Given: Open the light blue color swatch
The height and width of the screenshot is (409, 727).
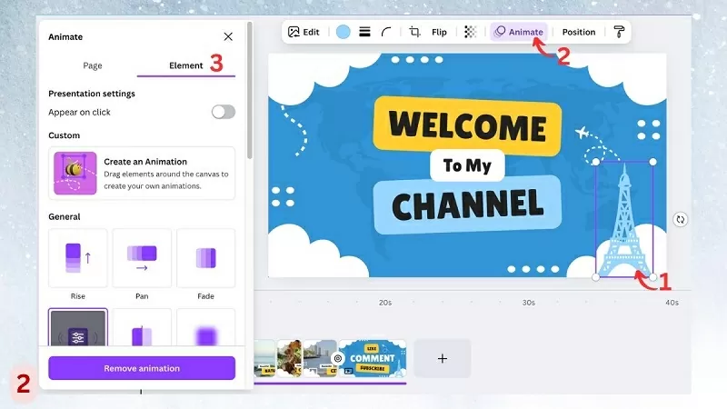Looking at the screenshot, I should point(343,32).
